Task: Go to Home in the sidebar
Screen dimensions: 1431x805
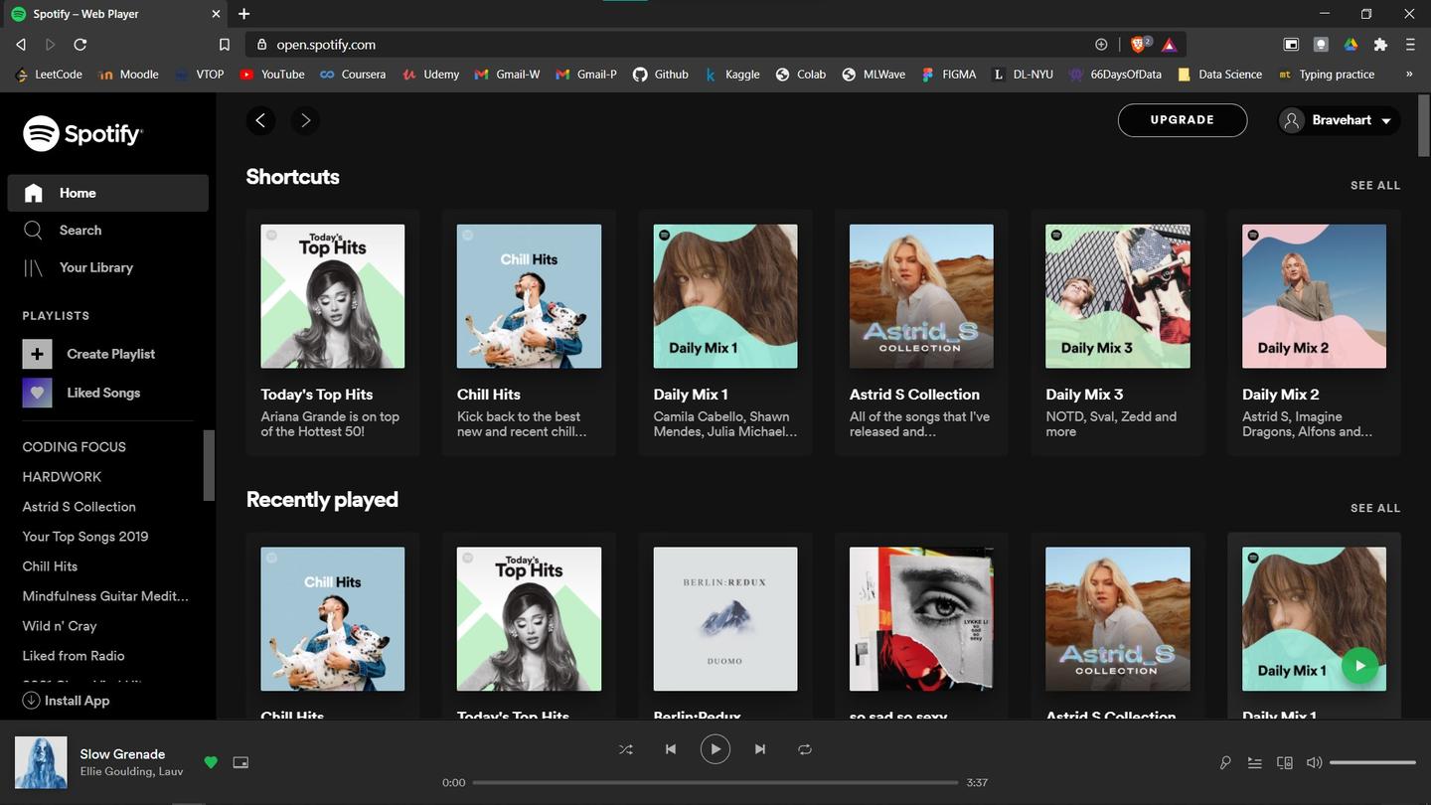Action: click(x=108, y=193)
